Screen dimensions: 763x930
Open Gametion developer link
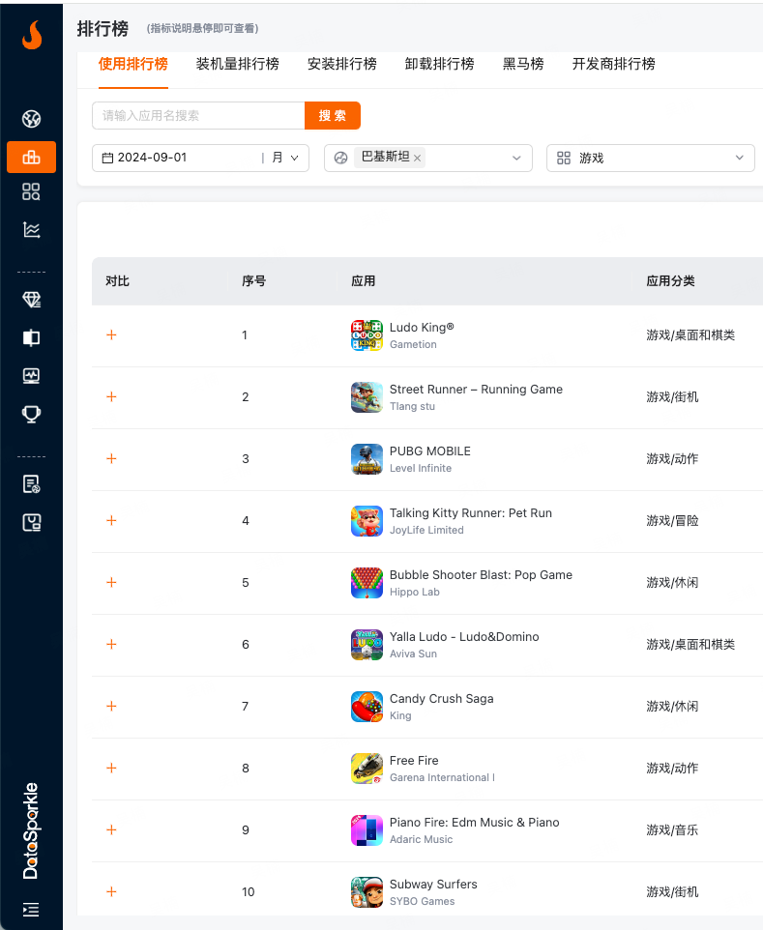coord(413,344)
